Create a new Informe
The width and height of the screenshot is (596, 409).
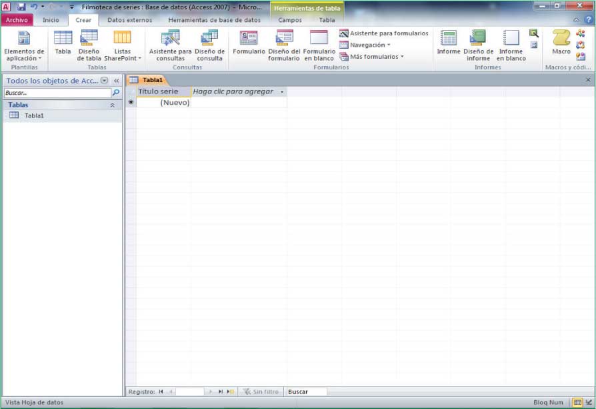[449, 43]
